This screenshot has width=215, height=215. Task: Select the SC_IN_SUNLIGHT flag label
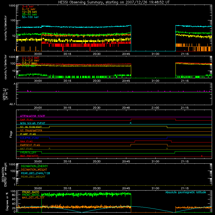click(x=31, y=127)
